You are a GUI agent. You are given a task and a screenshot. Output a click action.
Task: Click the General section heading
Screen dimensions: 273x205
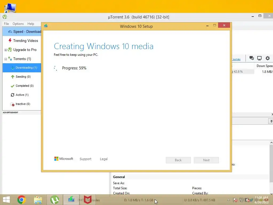coord(119,177)
